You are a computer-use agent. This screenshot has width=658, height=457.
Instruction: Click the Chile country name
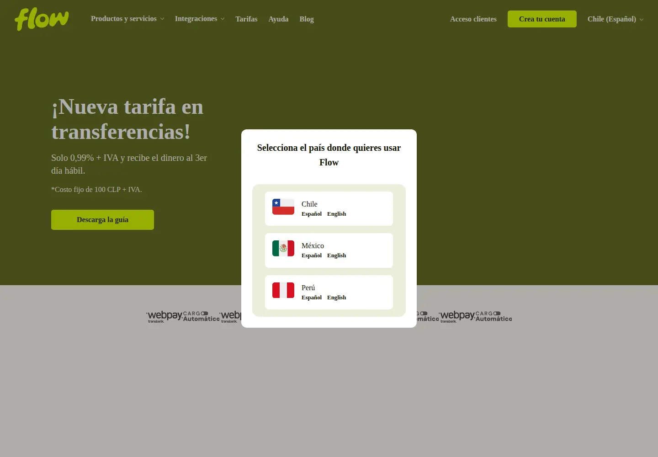(x=309, y=204)
